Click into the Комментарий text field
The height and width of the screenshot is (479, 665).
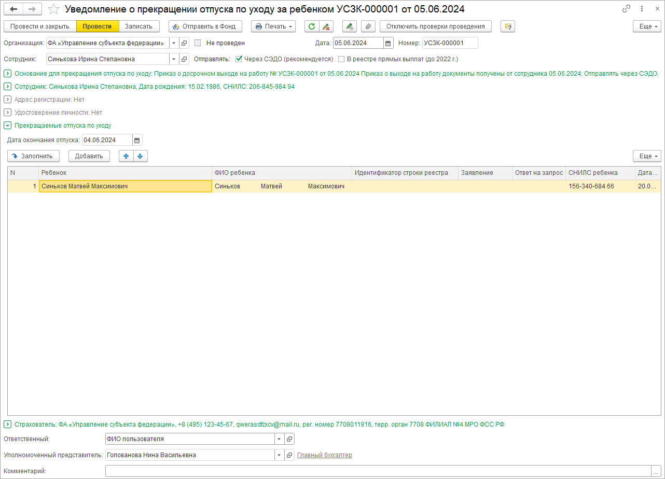pyautogui.click(x=378, y=471)
